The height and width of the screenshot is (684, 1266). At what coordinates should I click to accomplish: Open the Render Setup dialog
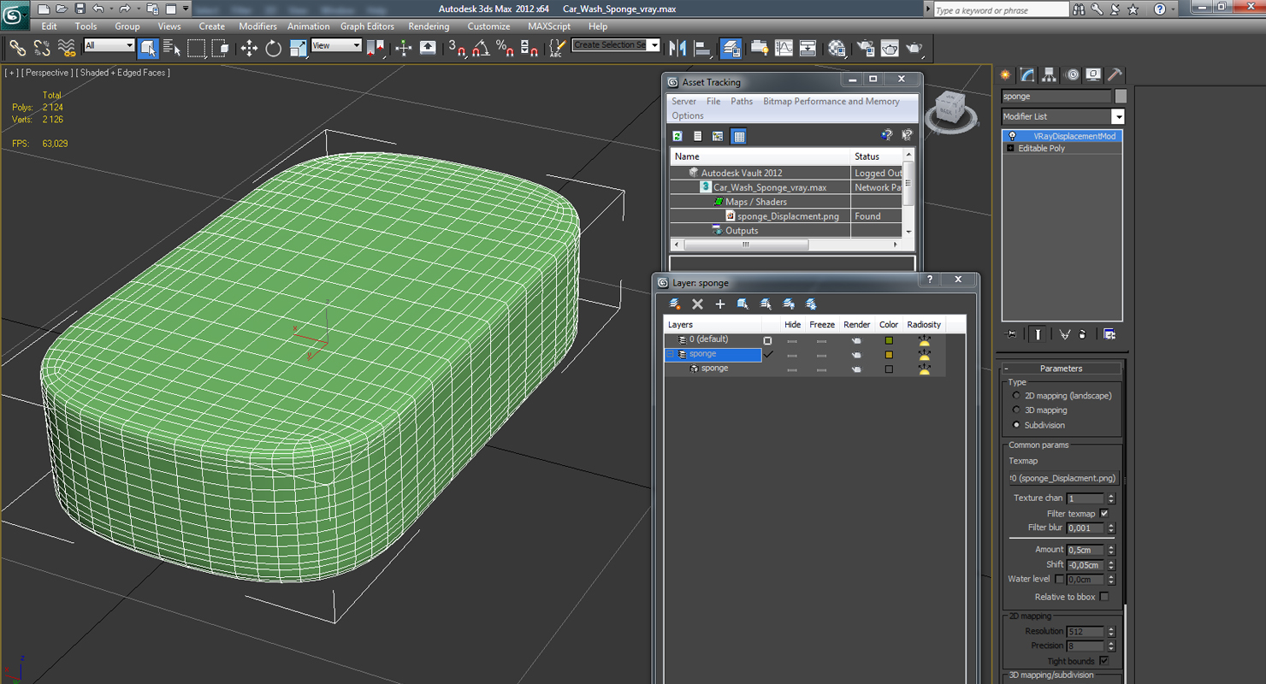click(867, 48)
